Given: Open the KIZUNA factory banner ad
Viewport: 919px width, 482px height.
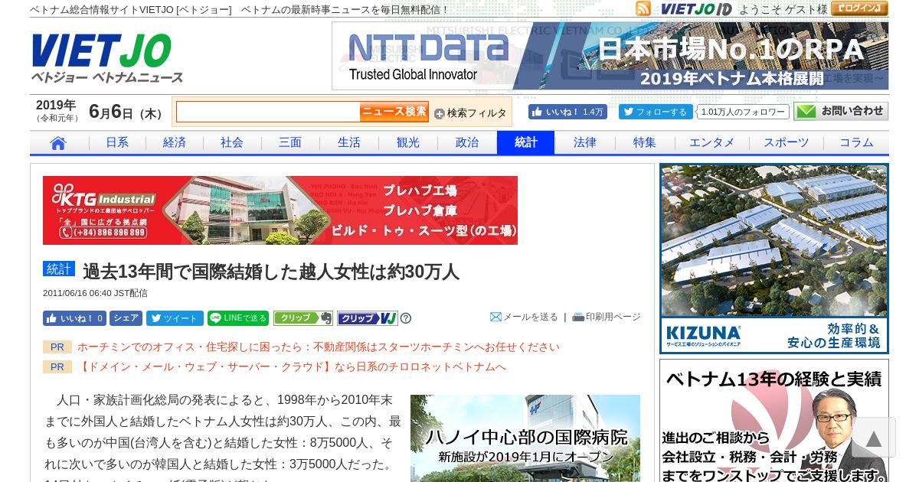Looking at the screenshot, I should coord(774,259).
